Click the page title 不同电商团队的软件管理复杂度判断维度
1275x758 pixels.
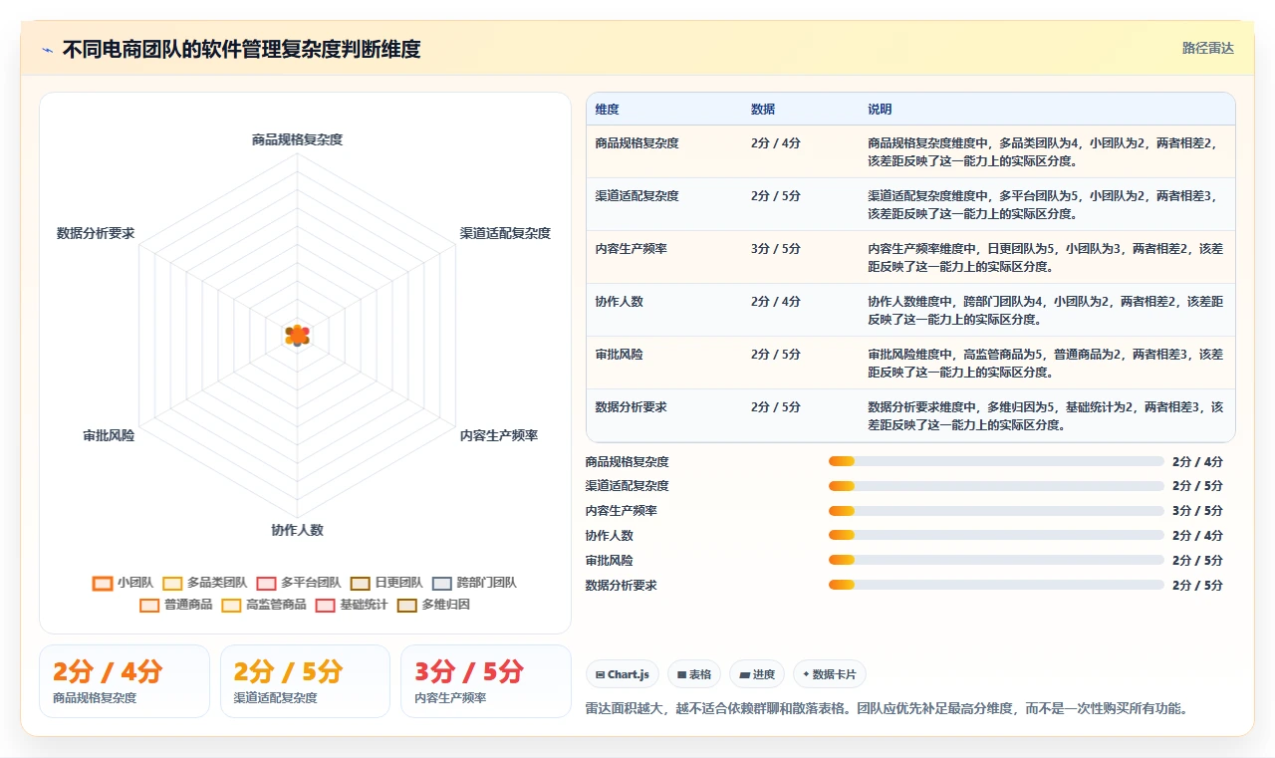pyautogui.click(x=241, y=49)
